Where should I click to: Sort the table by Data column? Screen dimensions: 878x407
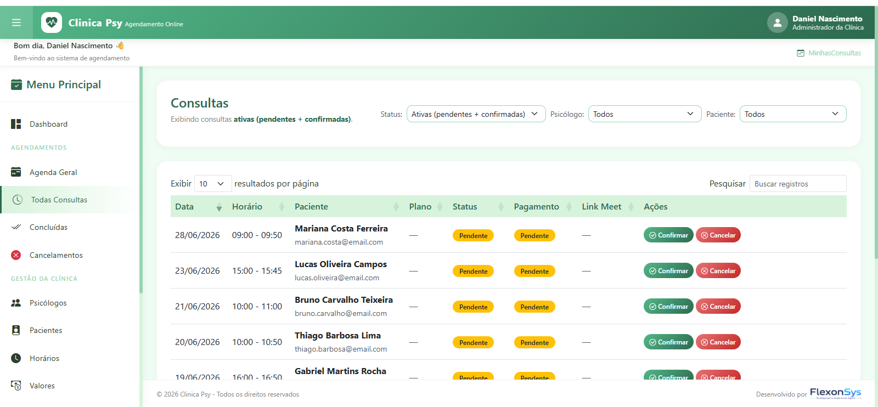[198, 207]
